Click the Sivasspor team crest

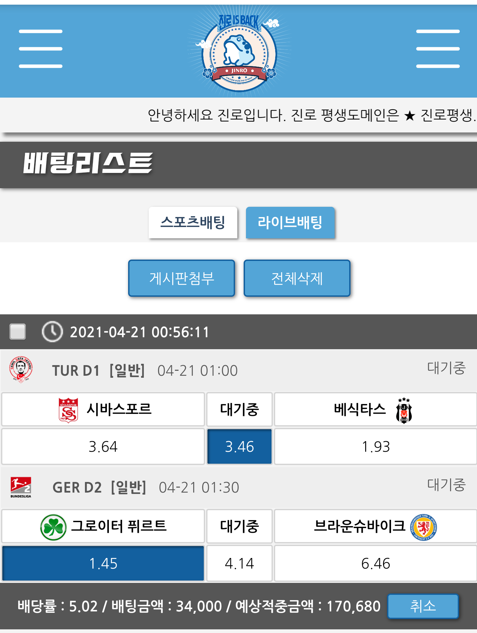(68, 410)
